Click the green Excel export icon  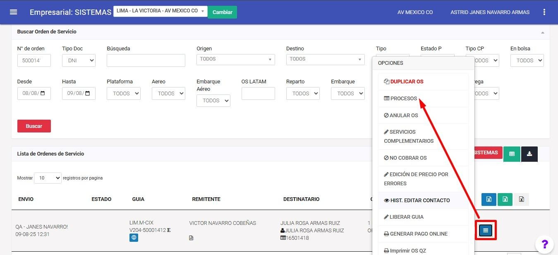coord(505,199)
